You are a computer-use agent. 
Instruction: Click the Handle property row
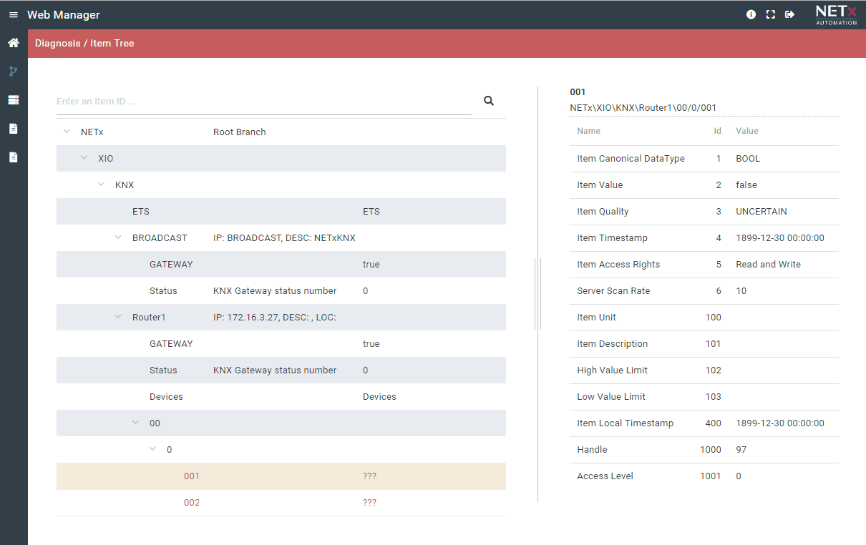click(704, 450)
